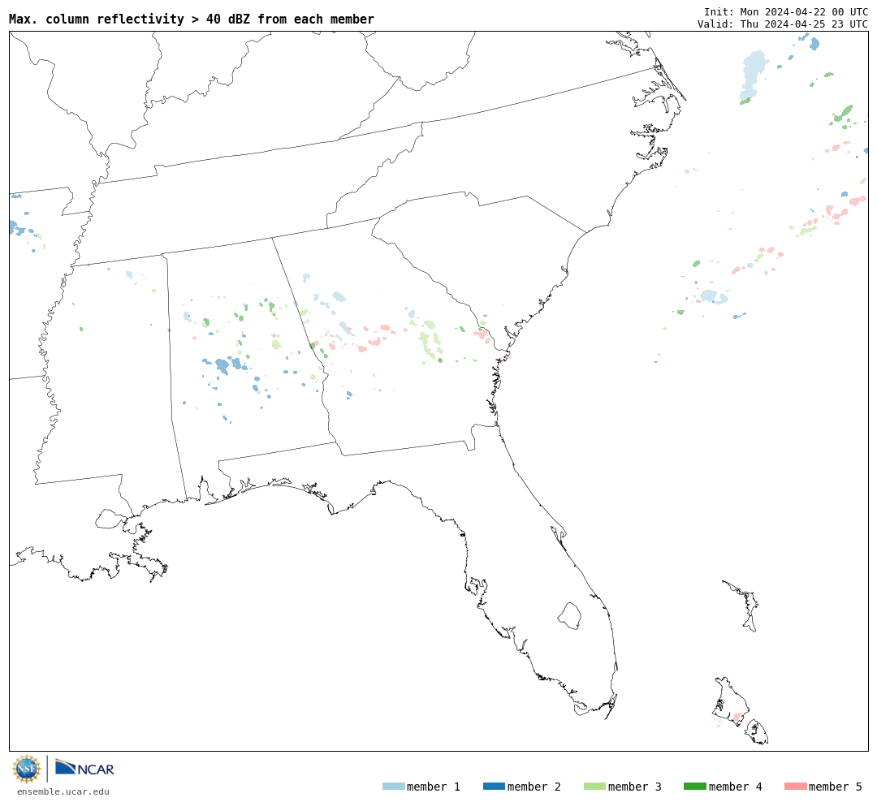Select the 'member 2' legend label

pyautogui.click(x=534, y=787)
